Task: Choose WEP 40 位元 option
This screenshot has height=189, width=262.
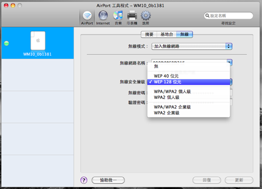Action: pos(188,76)
